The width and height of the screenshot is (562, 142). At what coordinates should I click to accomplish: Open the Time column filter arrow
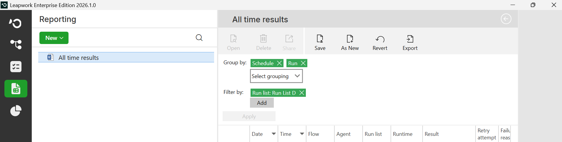302,134
